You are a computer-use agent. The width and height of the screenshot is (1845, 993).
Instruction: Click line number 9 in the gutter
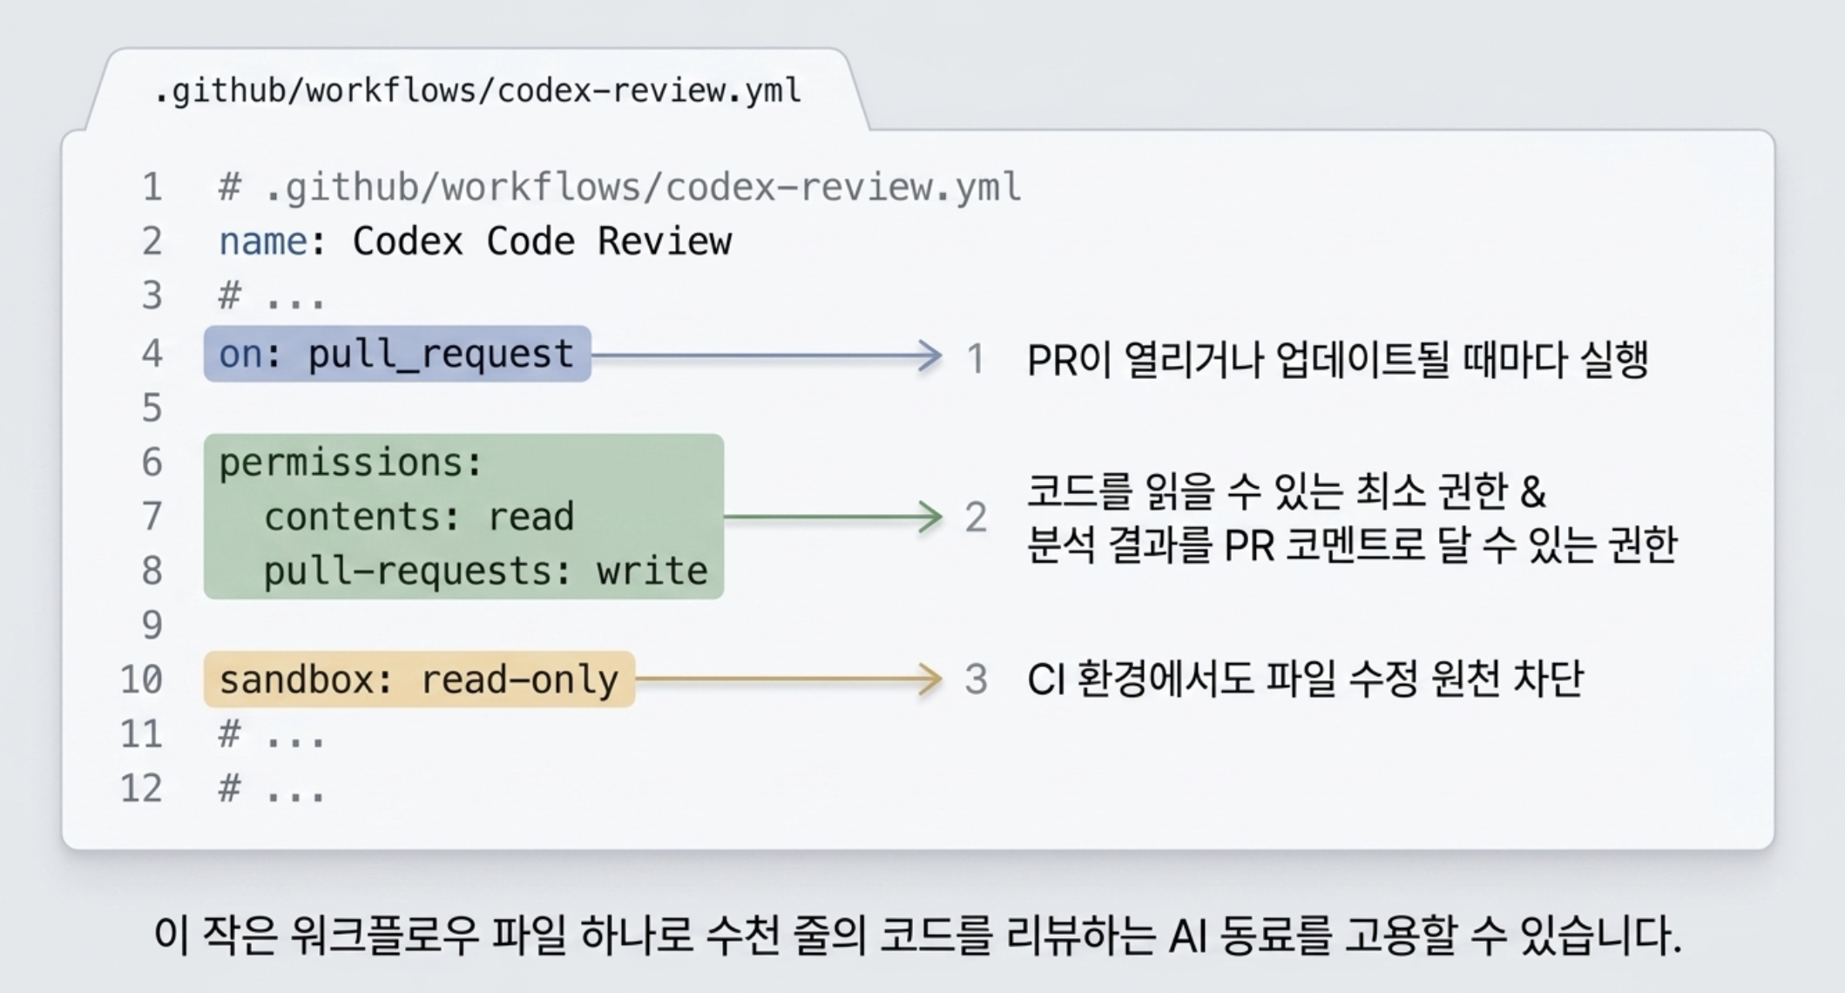[x=152, y=625]
